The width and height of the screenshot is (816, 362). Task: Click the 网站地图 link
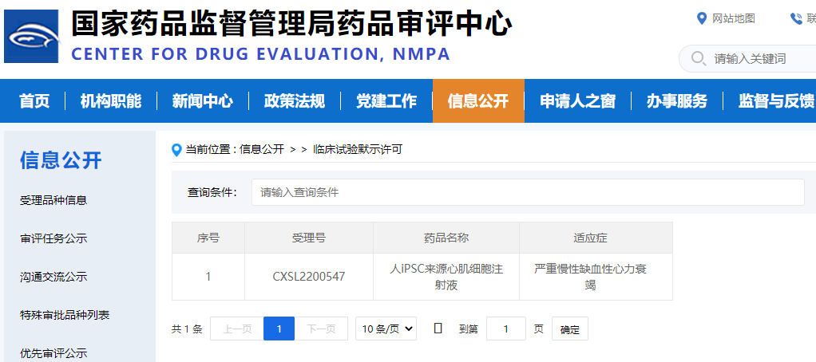tap(733, 18)
